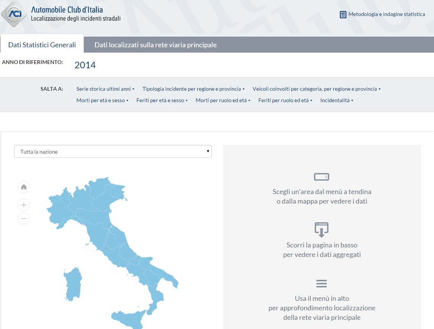Expand Tipologia incidente per regione menu
Image resolution: width=434 pixels, height=329 pixels.
point(193,89)
